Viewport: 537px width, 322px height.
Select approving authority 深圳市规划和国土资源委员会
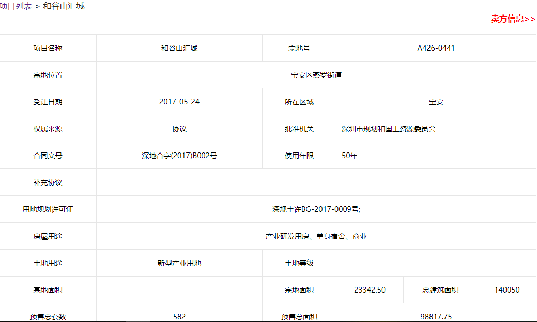389,129
